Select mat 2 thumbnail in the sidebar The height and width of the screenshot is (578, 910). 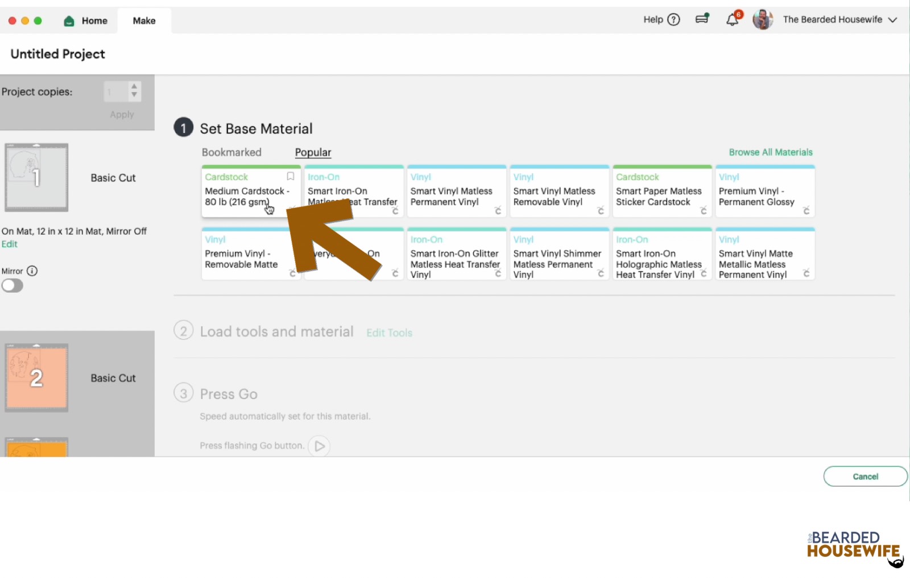[x=36, y=377]
